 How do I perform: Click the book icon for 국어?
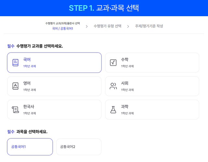point(16,63)
